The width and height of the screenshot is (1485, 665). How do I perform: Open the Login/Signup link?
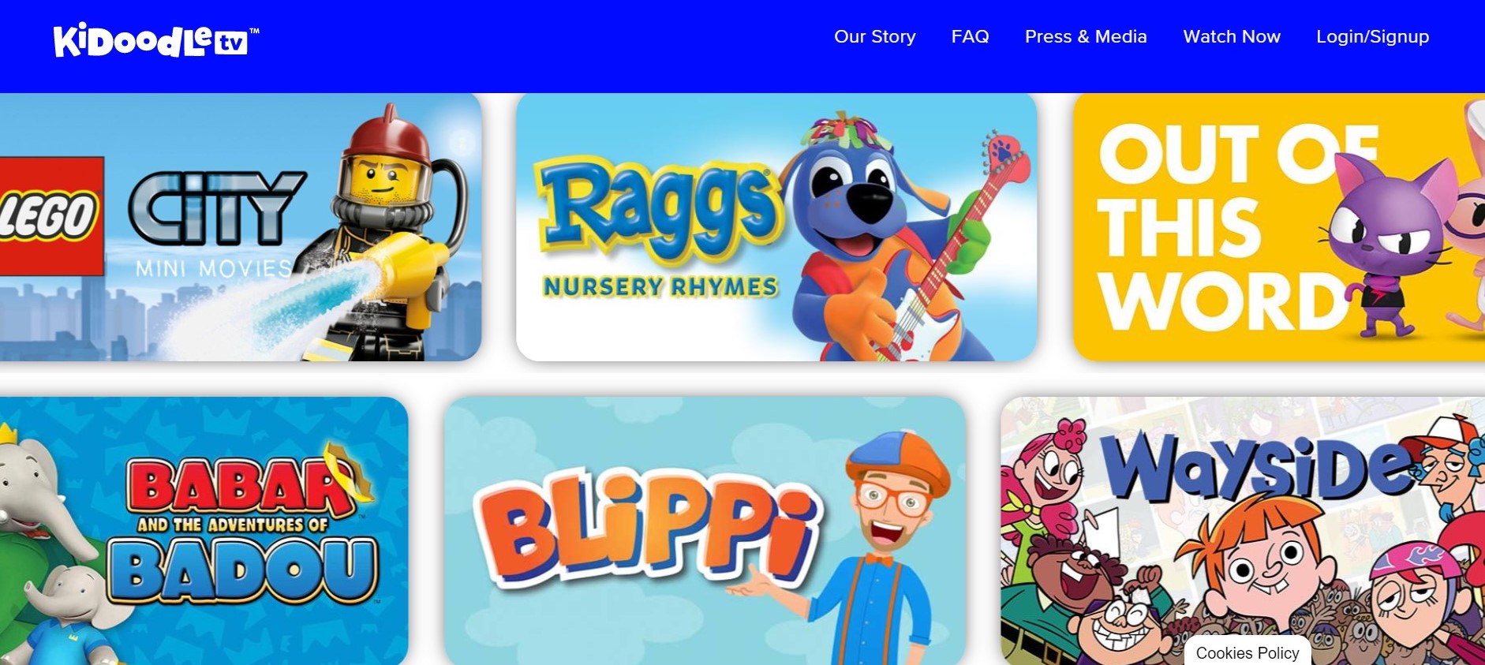click(x=1372, y=36)
